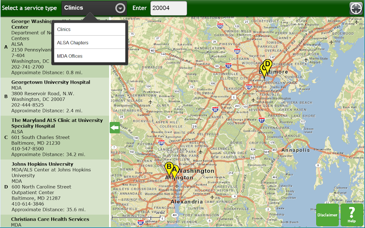The image size is (365, 228).
Task: Click phone number 202-444-8525
Action: pyautogui.click(x=27, y=105)
